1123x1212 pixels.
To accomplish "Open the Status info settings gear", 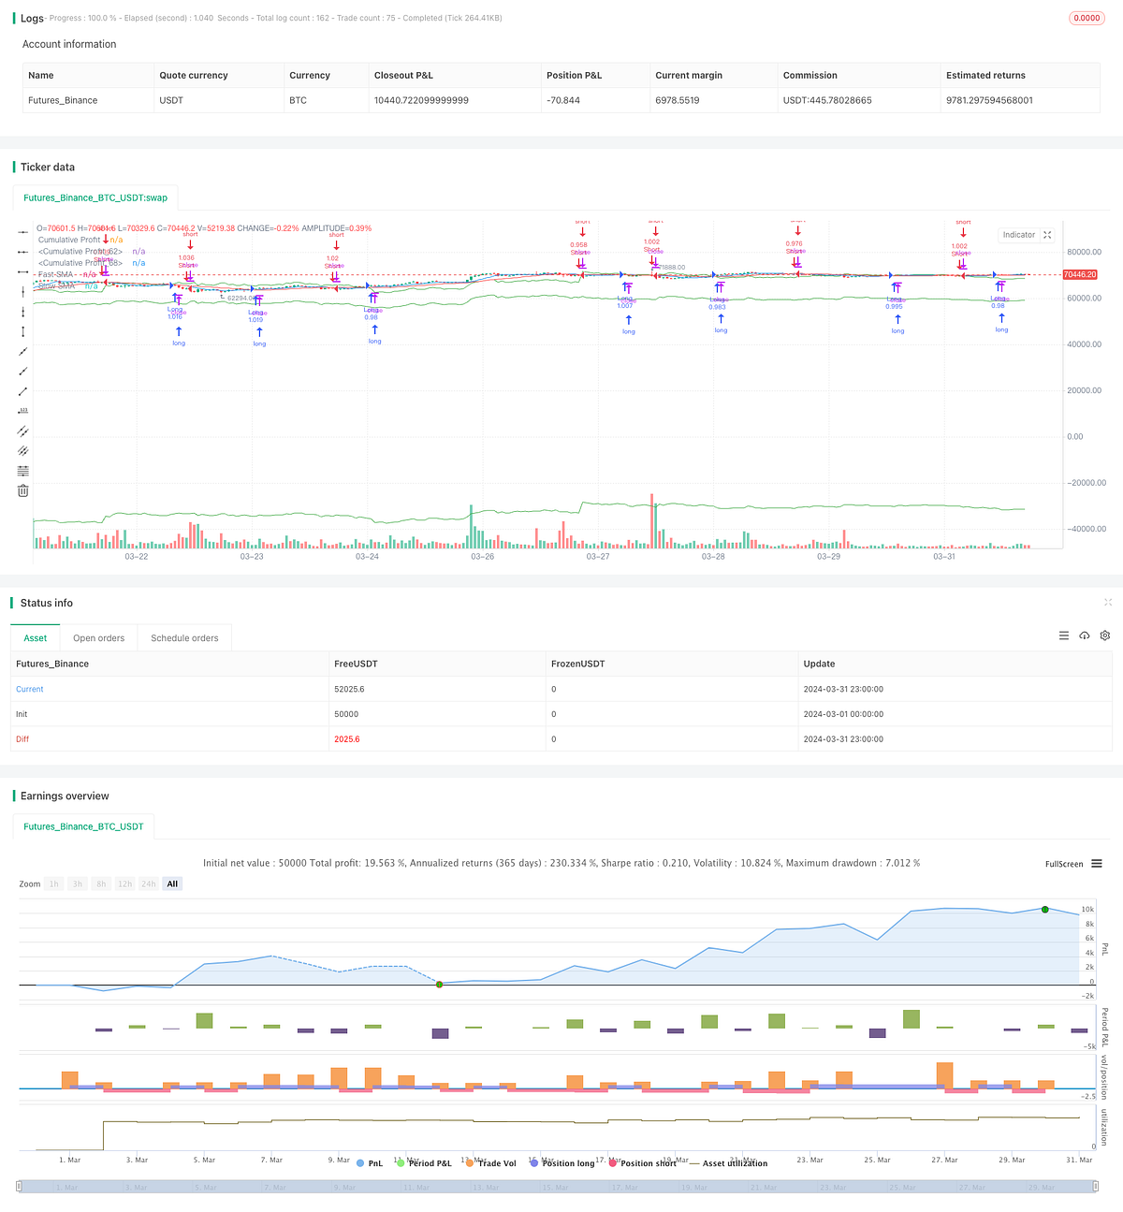I will [x=1105, y=635].
